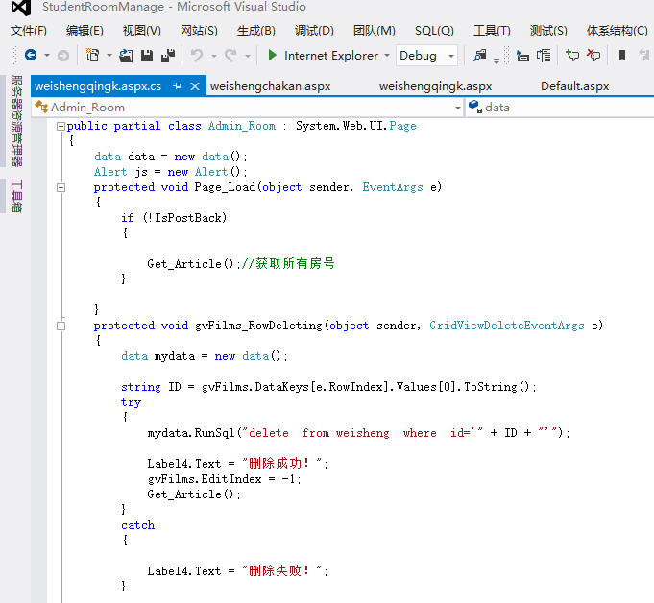Click the Decrease Indent icon
The image size is (654, 603).
point(522,56)
